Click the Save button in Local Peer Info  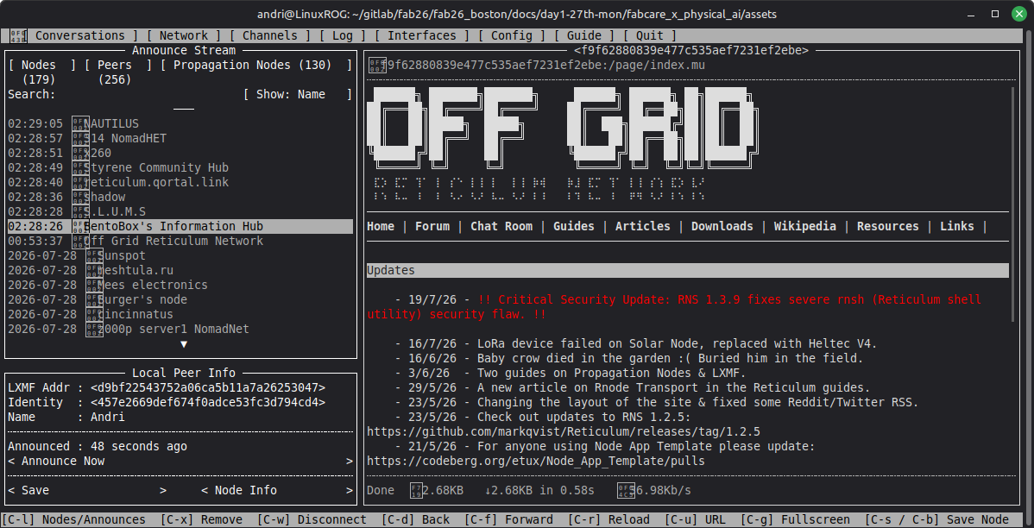[x=87, y=490]
